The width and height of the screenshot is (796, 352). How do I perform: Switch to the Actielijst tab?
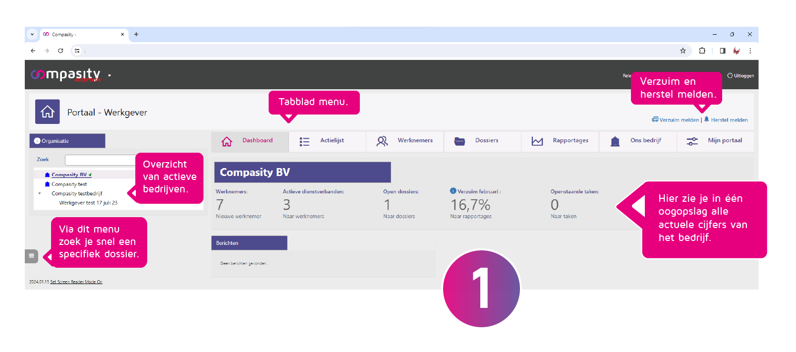pyautogui.click(x=327, y=141)
